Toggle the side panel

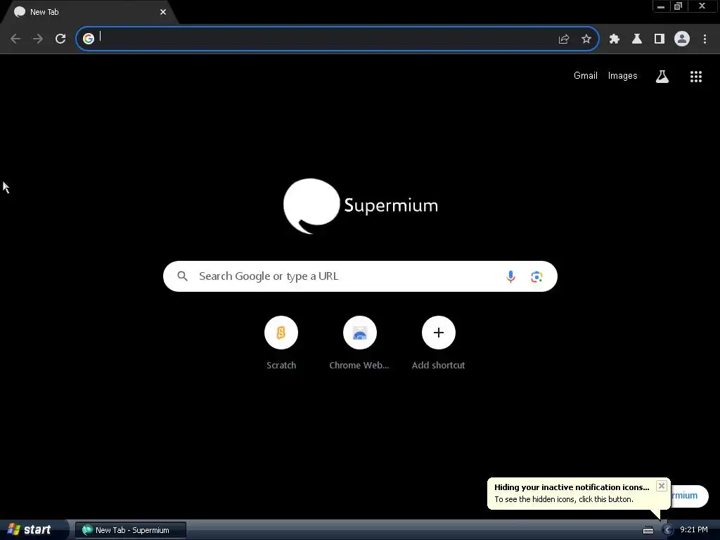tap(660, 39)
